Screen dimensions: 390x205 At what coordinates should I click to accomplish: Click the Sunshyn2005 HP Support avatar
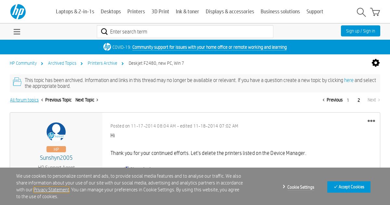pos(56,132)
